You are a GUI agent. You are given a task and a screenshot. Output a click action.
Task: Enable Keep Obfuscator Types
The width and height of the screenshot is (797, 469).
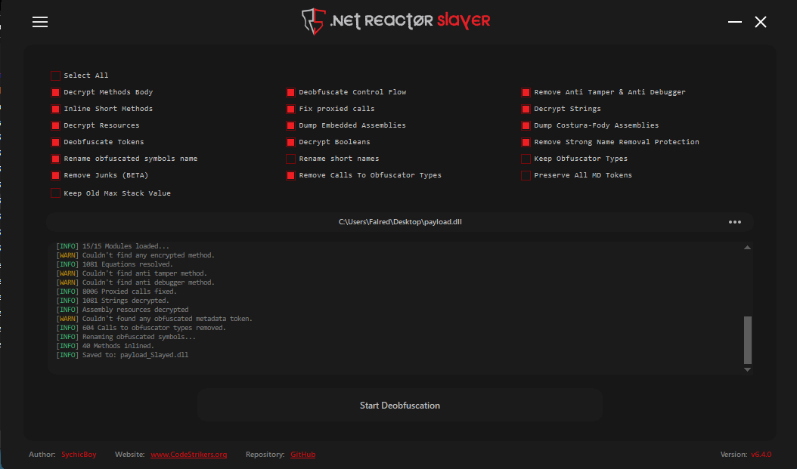[526, 158]
